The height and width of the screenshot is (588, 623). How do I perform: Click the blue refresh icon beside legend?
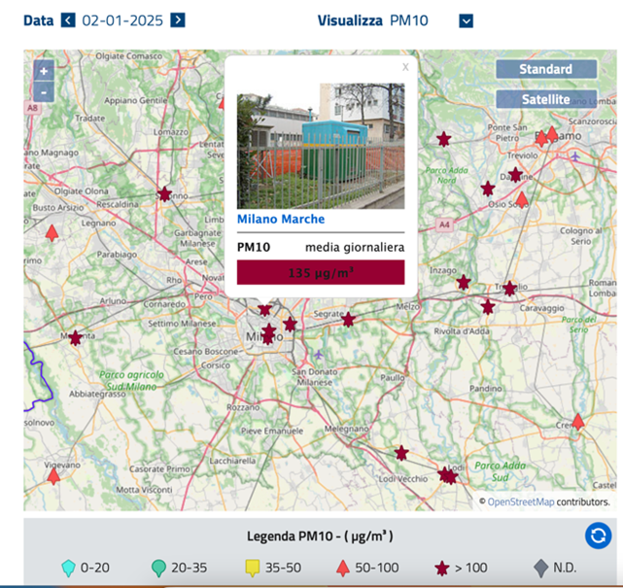tap(598, 536)
